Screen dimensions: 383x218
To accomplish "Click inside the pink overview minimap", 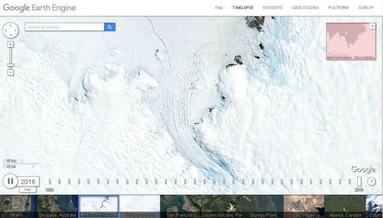I will click(x=351, y=41).
